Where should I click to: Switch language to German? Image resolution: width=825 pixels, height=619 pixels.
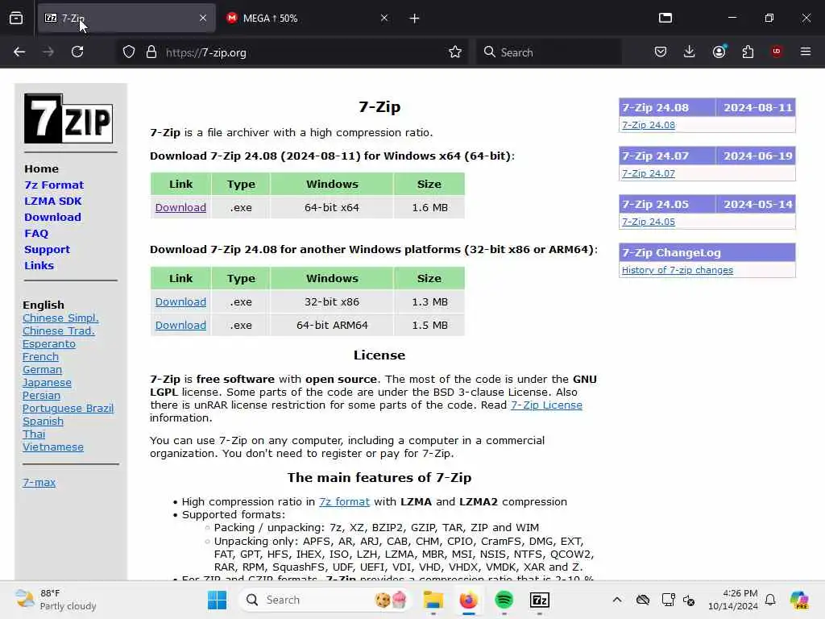42,369
